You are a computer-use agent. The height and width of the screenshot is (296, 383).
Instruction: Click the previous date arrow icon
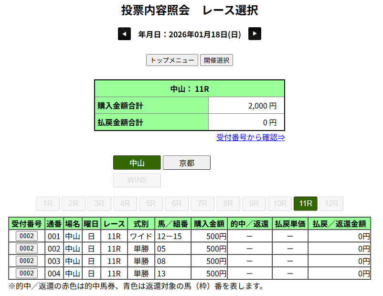[x=124, y=34]
